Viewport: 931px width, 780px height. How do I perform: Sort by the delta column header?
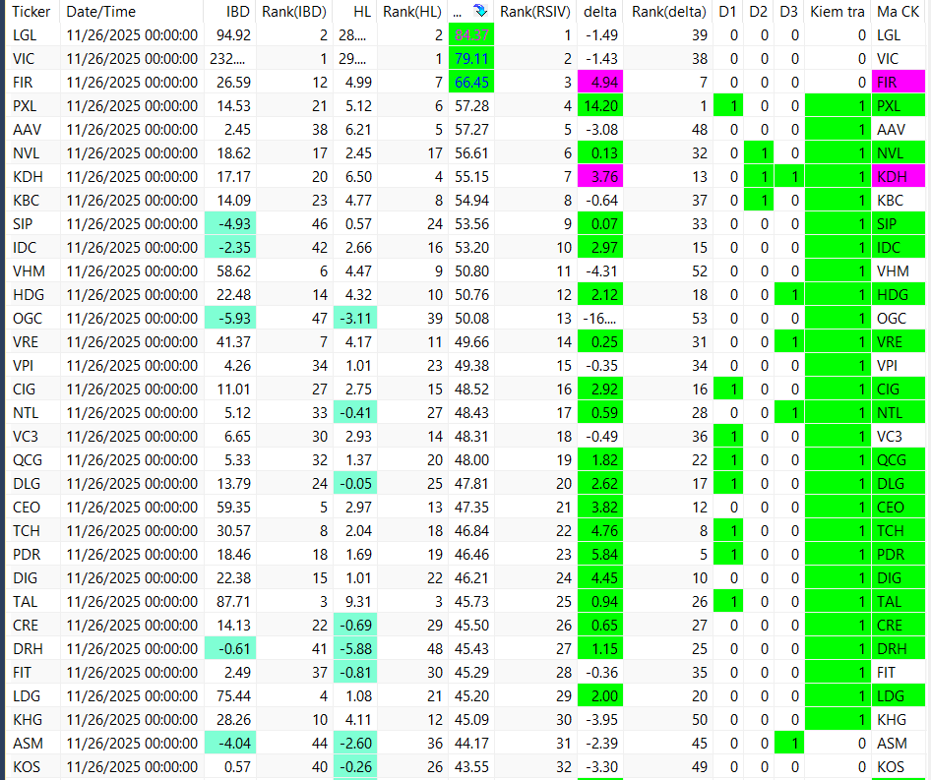[x=599, y=11]
